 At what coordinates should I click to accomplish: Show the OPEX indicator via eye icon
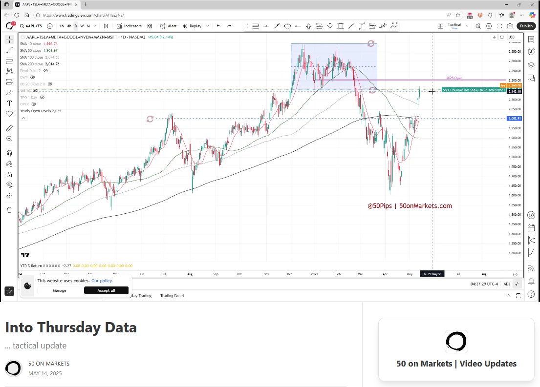[x=33, y=104]
